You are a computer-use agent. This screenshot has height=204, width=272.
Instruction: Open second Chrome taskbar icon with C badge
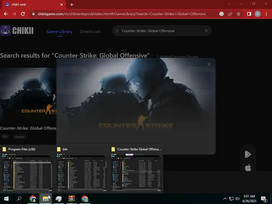(x=85, y=199)
